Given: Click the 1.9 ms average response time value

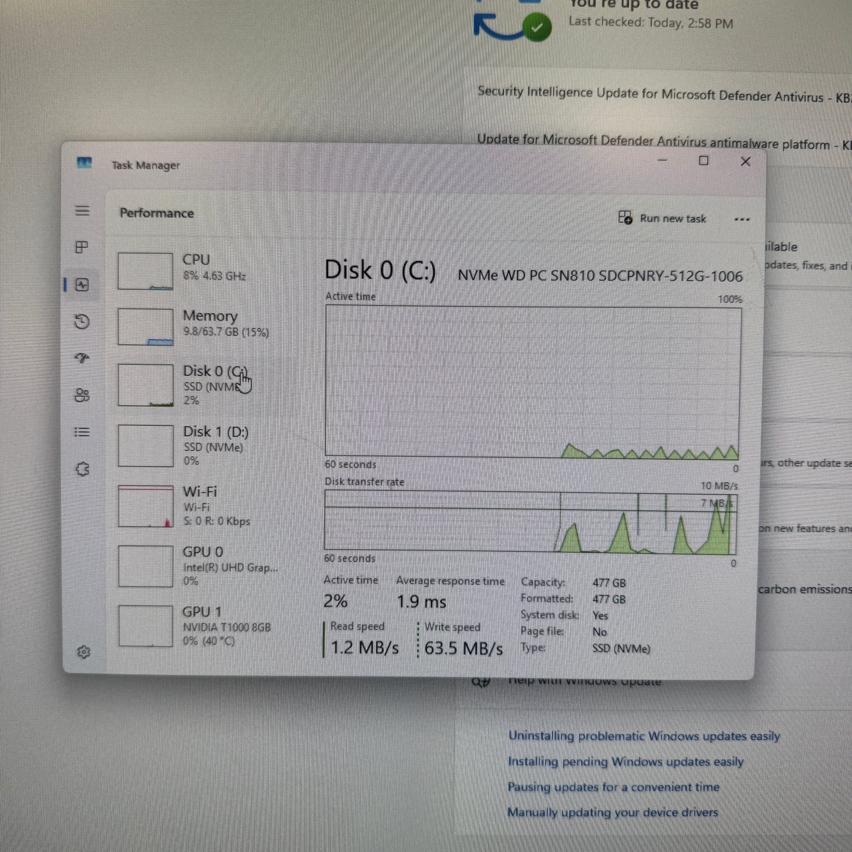Looking at the screenshot, I should click(421, 602).
